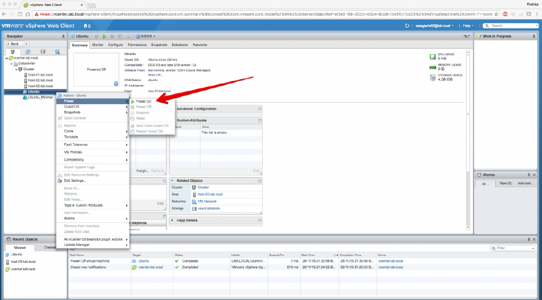Switch to the Monitor tab

click(98, 45)
